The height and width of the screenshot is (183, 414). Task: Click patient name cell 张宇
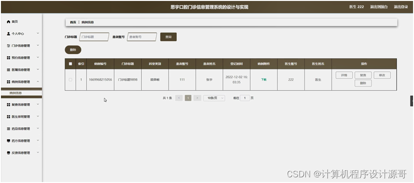click(x=209, y=79)
